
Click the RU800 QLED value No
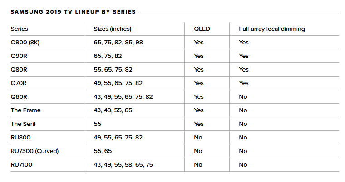coord(198,138)
